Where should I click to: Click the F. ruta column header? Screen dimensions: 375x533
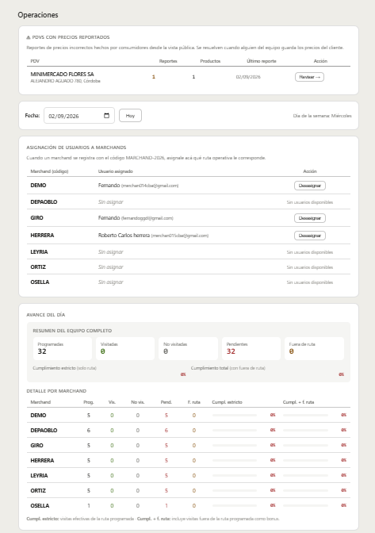[194, 402]
